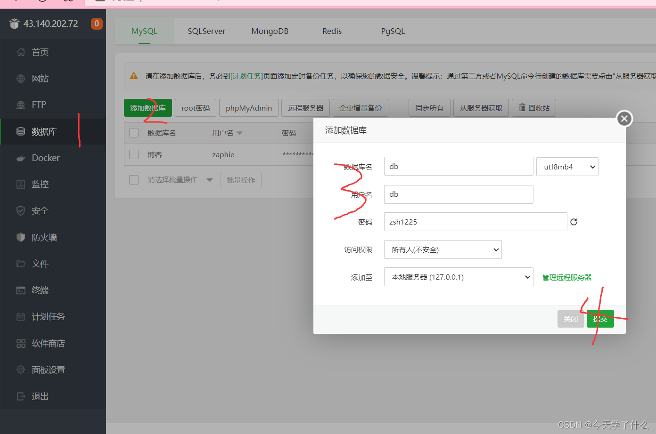Image resolution: width=656 pixels, height=434 pixels.
Task: Click the terminal icon beside 终端
Action: [21, 290]
